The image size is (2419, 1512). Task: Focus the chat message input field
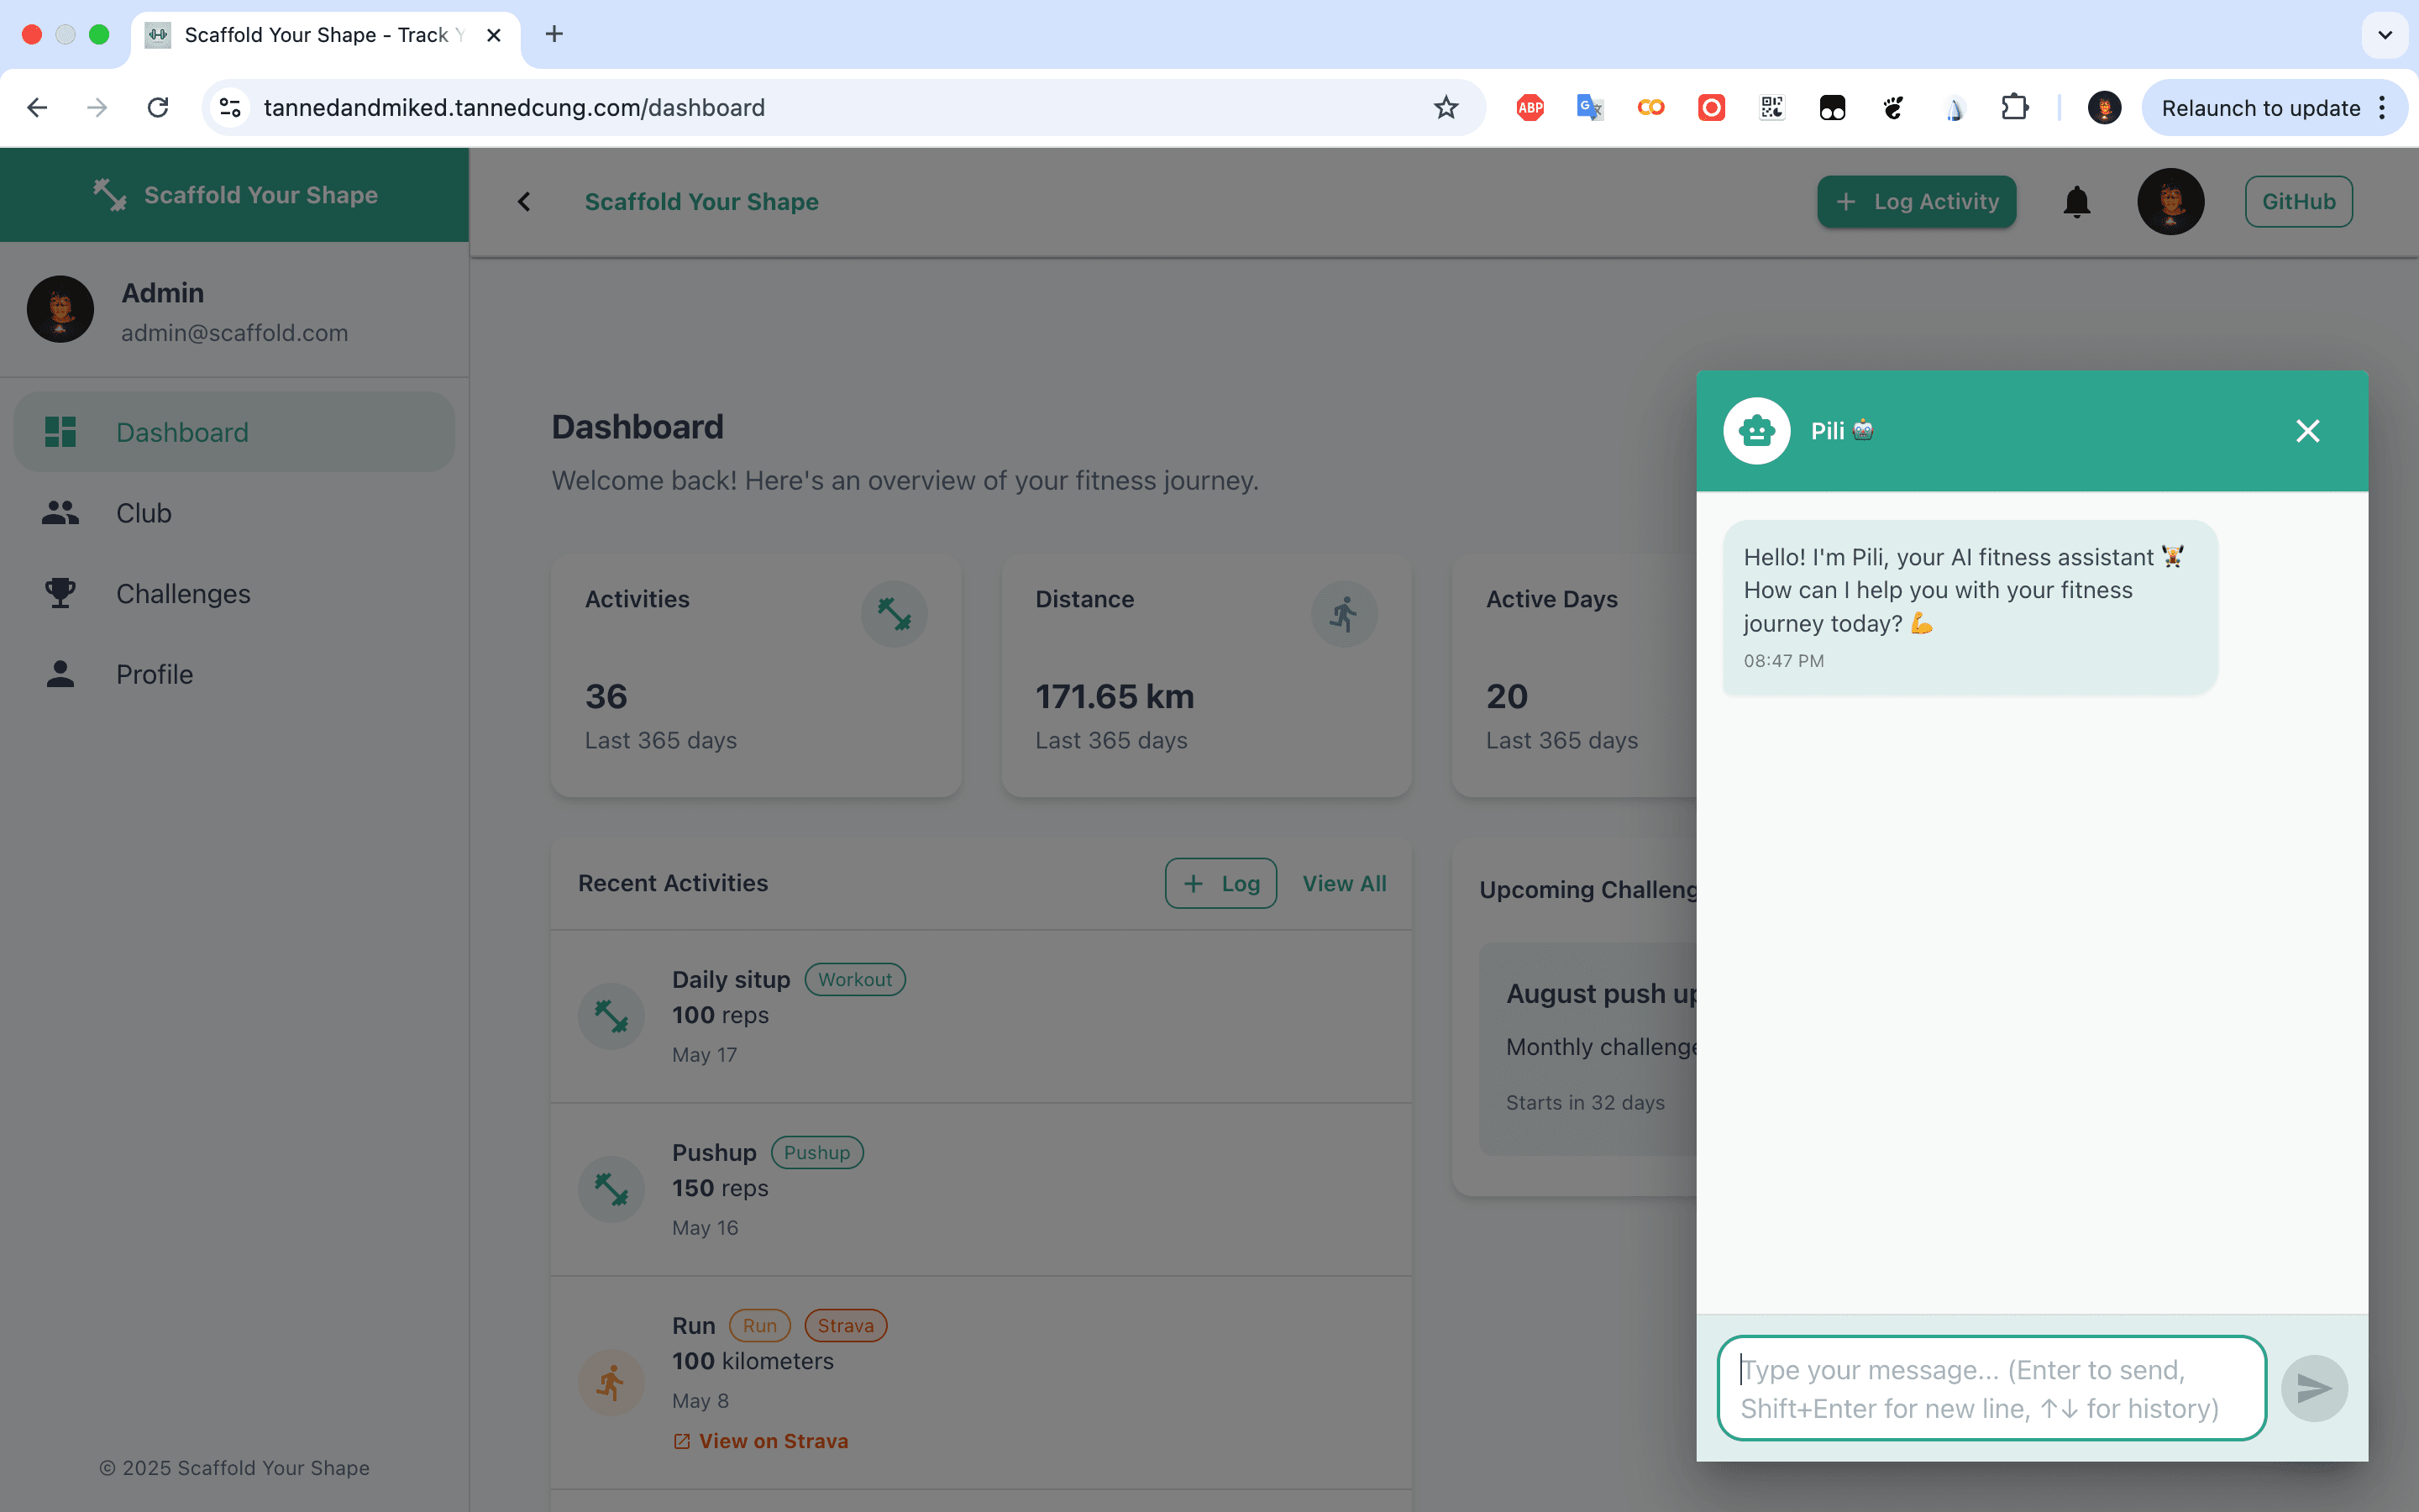pos(1991,1388)
